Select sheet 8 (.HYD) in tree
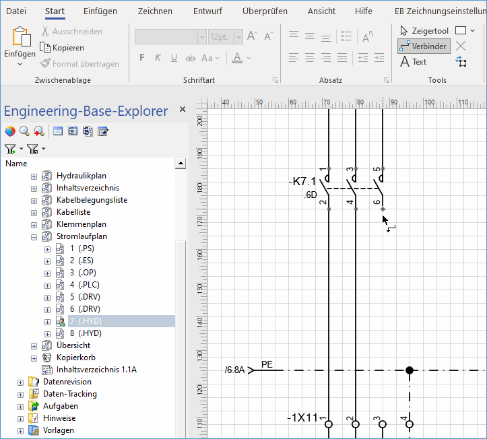This screenshot has width=487, height=439. pyautogui.click(x=85, y=333)
